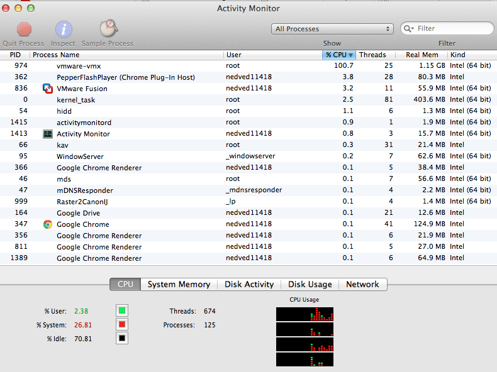497x372 pixels.
Task: Sort by the PID column header
Action: pos(15,55)
